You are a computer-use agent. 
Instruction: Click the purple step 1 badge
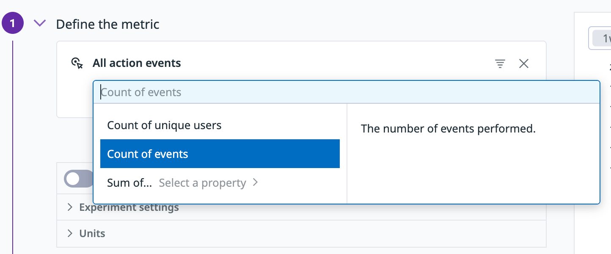(12, 24)
